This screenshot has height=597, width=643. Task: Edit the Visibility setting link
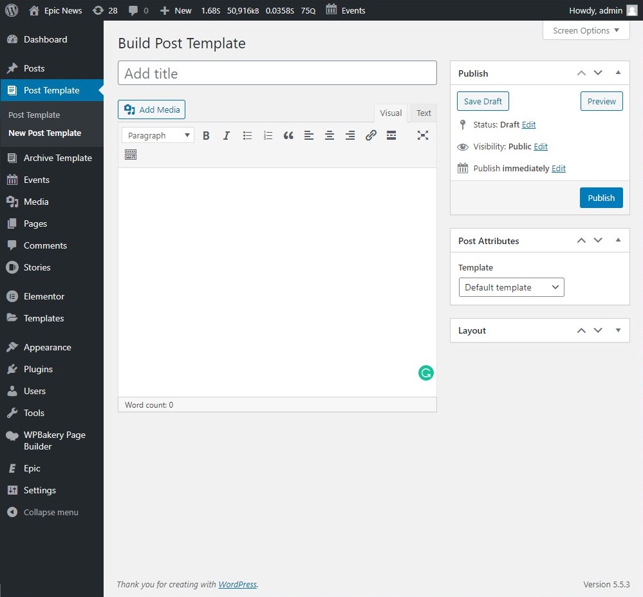coord(541,146)
